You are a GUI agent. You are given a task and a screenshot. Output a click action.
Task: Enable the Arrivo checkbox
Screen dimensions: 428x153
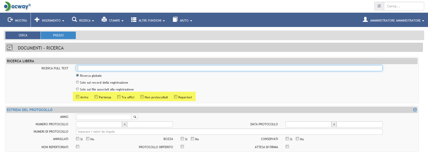pos(78,97)
